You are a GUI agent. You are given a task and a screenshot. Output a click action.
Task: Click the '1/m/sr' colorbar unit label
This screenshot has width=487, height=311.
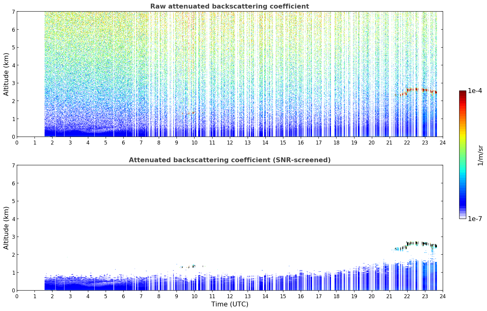(481, 155)
